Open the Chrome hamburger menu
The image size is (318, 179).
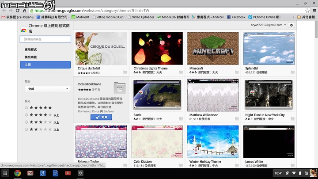tap(314, 11)
